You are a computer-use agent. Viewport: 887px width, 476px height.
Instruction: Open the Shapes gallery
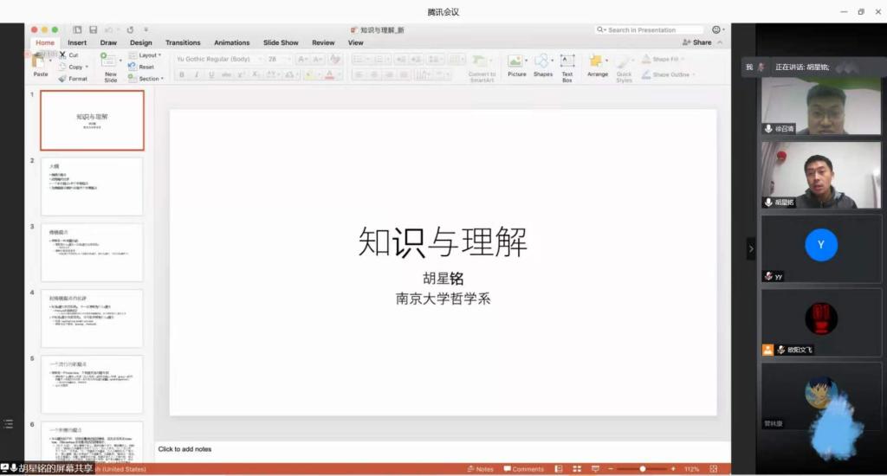542,61
